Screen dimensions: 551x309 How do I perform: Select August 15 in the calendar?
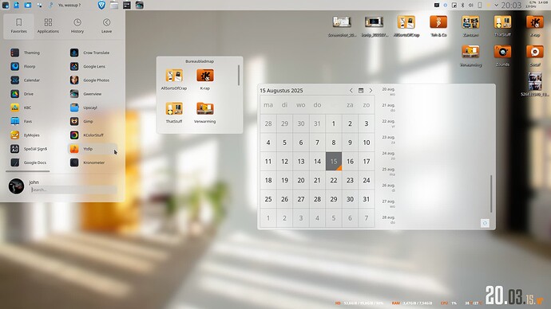pos(334,161)
